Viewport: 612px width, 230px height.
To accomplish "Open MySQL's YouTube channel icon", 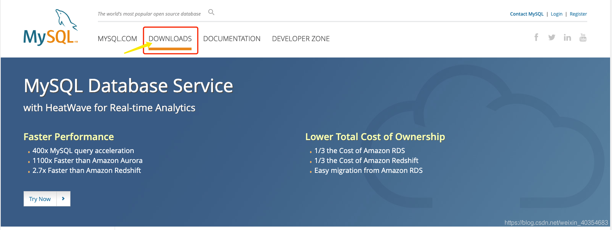I will (583, 37).
